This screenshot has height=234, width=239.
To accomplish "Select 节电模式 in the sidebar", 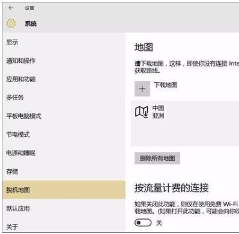I will 64,134.
